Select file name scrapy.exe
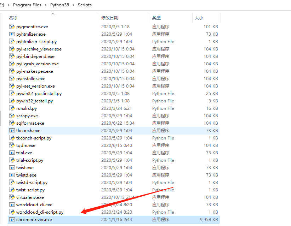 [27, 116]
